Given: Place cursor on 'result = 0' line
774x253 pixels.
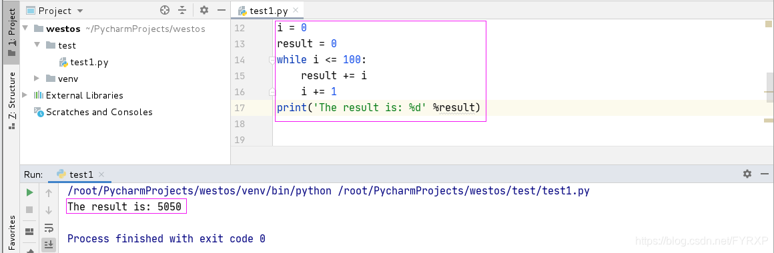Looking at the screenshot, I should (306, 44).
